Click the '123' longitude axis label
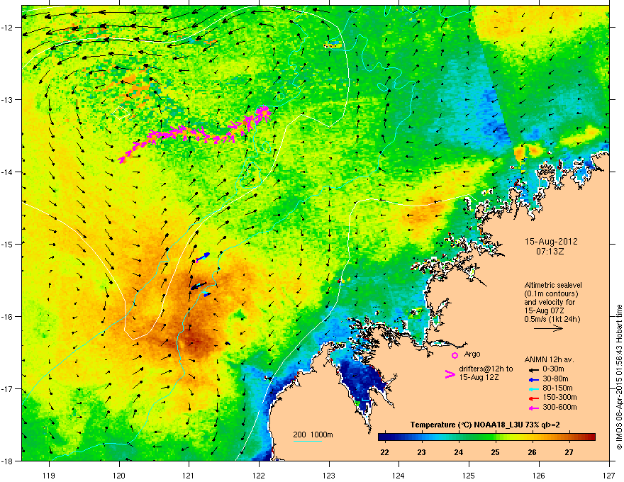 329,475
